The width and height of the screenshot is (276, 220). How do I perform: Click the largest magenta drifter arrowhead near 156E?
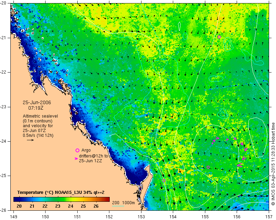[239, 165]
